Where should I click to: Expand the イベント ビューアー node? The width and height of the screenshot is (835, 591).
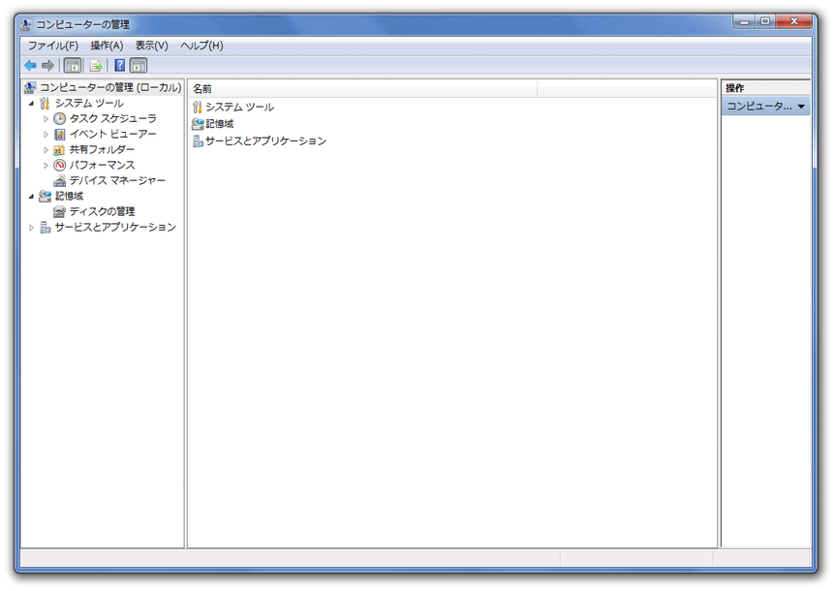46,135
